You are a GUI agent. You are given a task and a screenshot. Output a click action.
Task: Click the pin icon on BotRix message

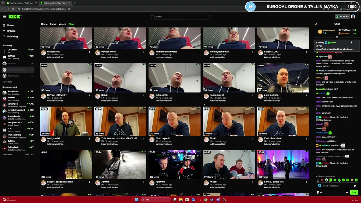[351, 43]
